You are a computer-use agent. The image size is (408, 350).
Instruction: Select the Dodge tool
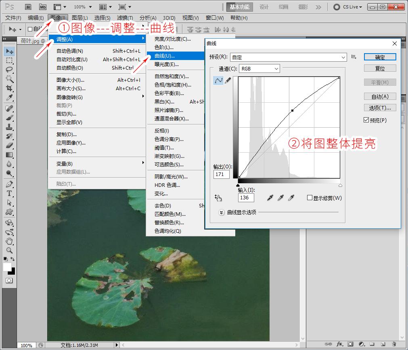tap(9, 174)
